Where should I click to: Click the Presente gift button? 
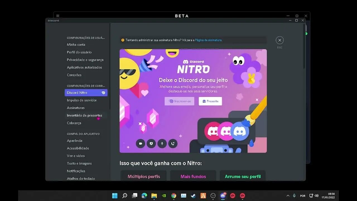210,101
